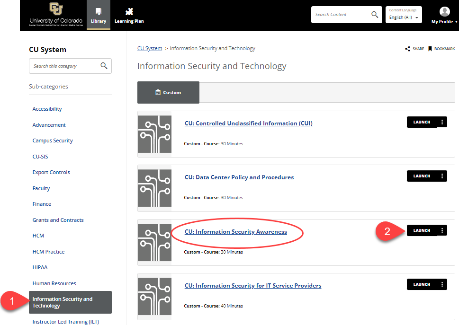
Task: Launch the CU: Information Security Awareness course
Action: coord(421,230)
